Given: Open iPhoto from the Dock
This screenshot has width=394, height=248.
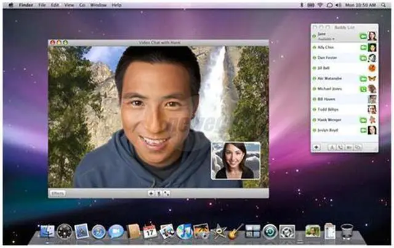Looking at the screenshot, I should 201,231.
